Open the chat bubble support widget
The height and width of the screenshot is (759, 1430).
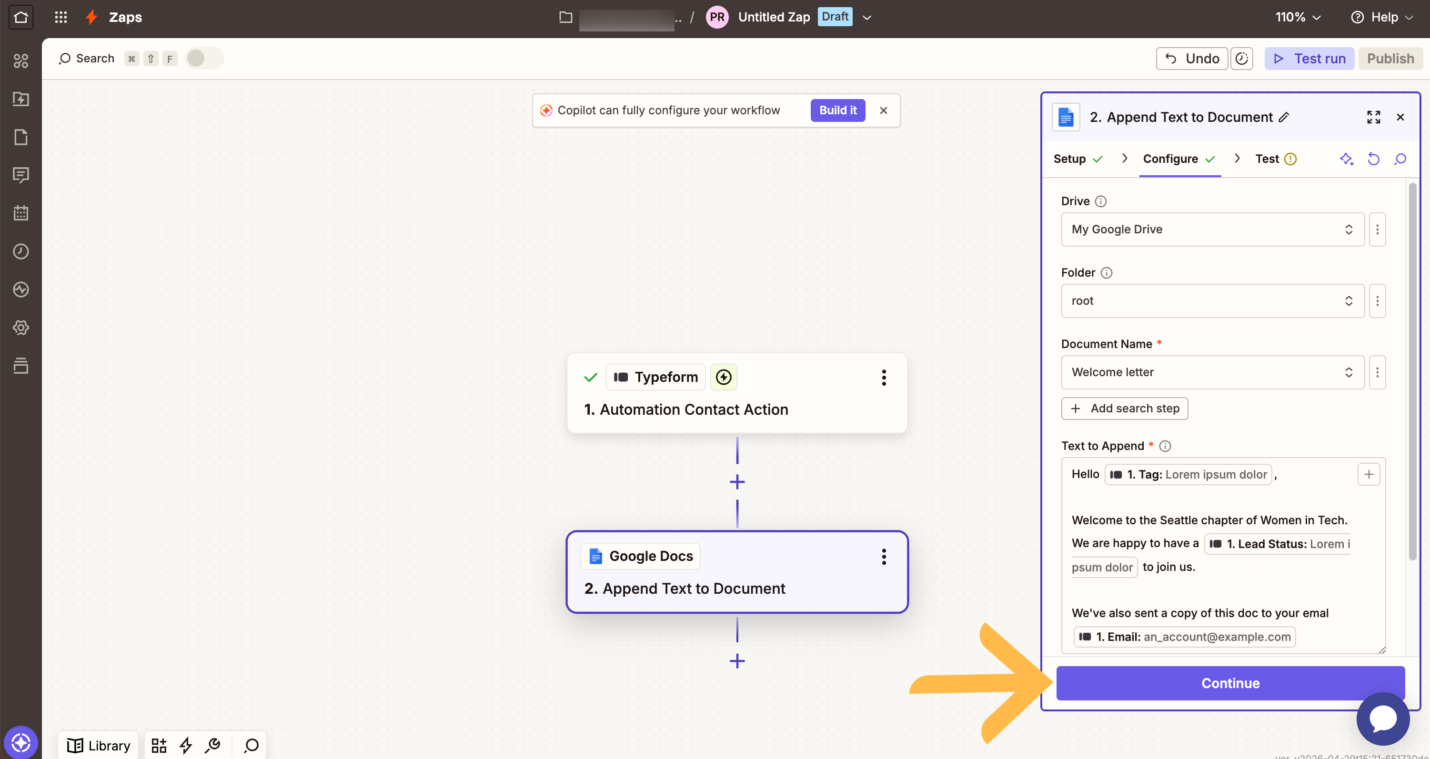click(x=1383, y=719)
